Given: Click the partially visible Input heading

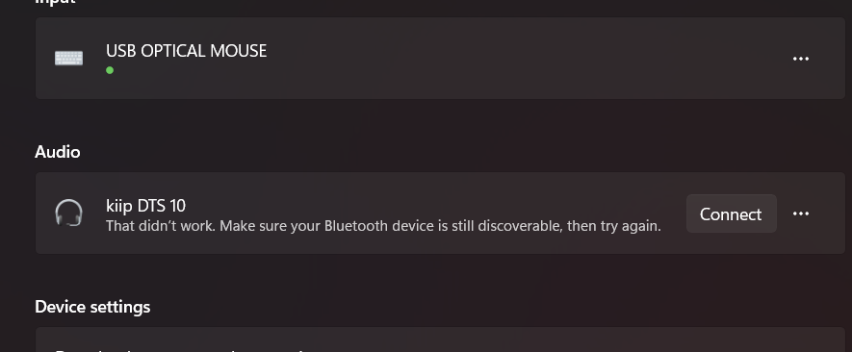Looking at the screenshot, I should 55,2.
